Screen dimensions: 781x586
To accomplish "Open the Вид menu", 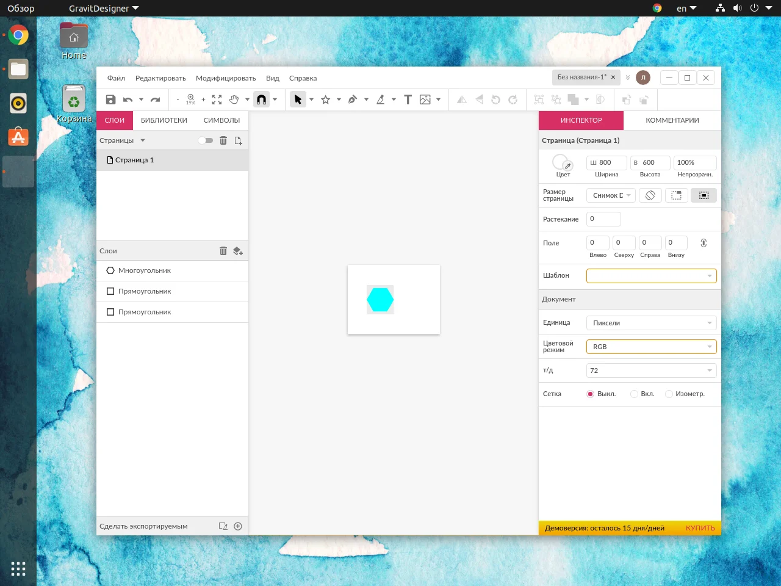I will click(273, 78).
